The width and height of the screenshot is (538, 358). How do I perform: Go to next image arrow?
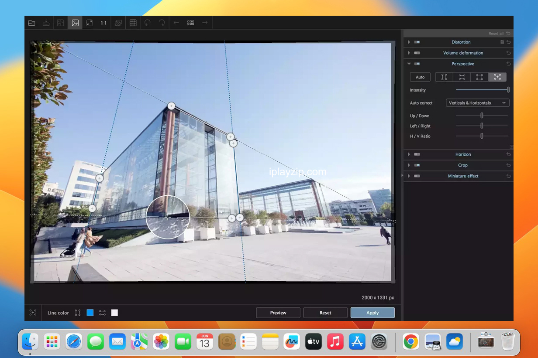click(x=205, y=23)
